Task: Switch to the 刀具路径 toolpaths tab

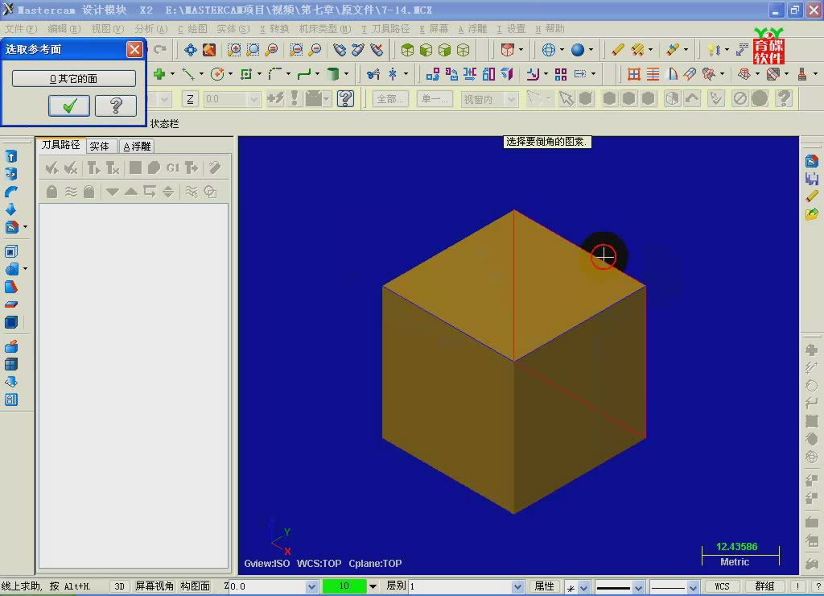Action: pos(61,145)
